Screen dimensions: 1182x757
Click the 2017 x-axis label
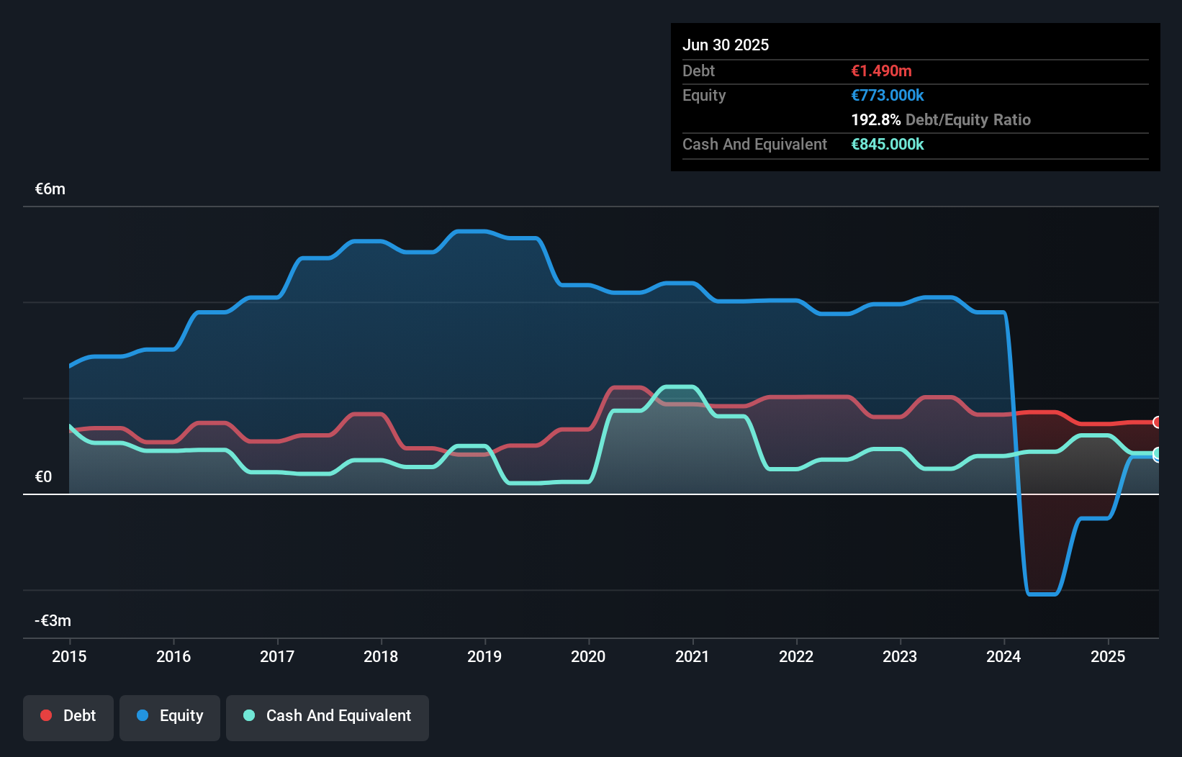point(277,656)
